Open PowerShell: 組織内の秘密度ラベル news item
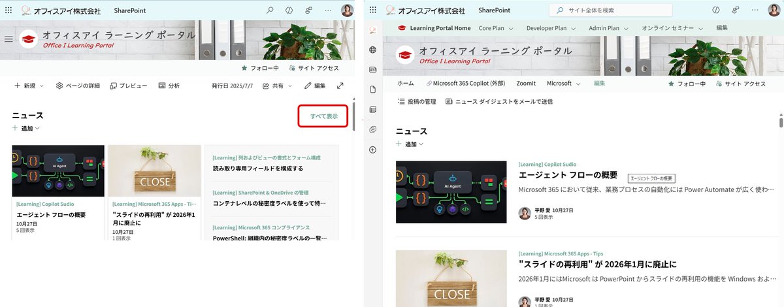This screenshot has height=307, width=784. coord(269,238)
